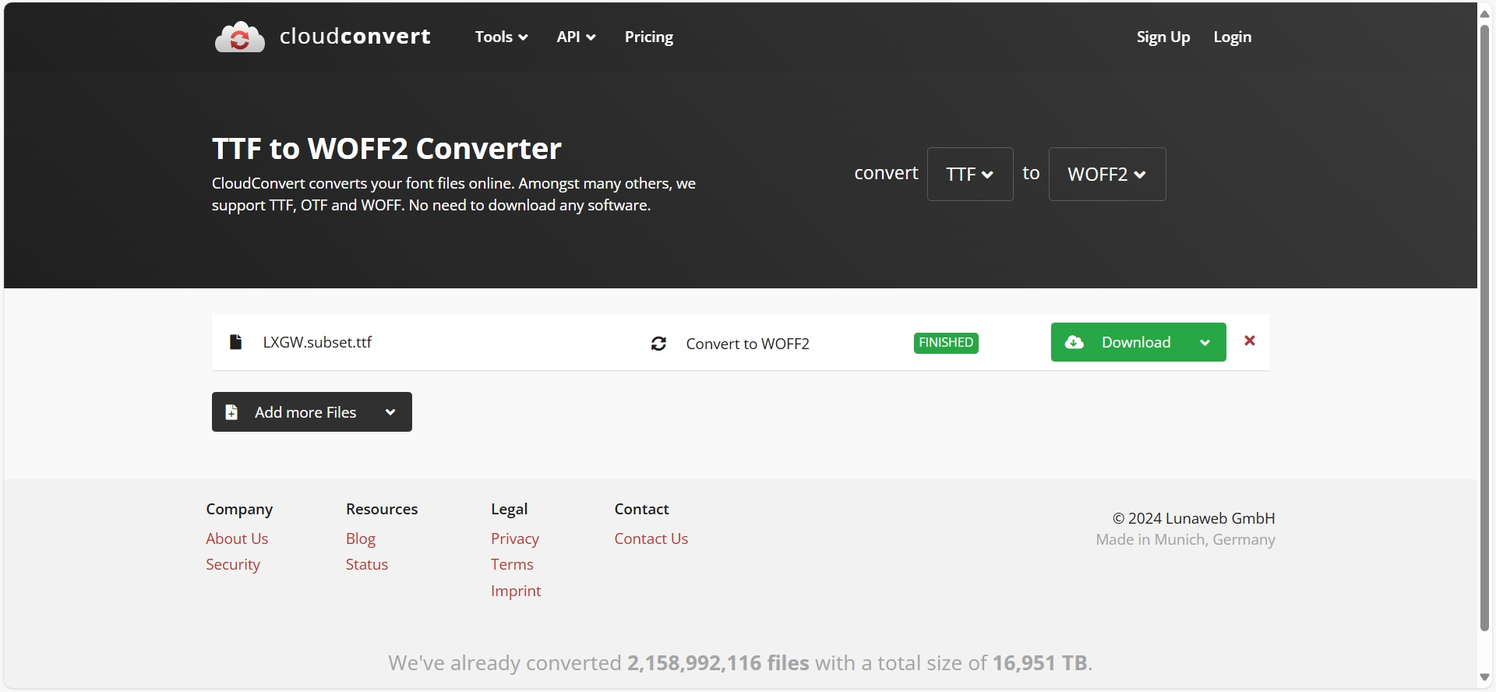Click the Resources footer heading

382,509
